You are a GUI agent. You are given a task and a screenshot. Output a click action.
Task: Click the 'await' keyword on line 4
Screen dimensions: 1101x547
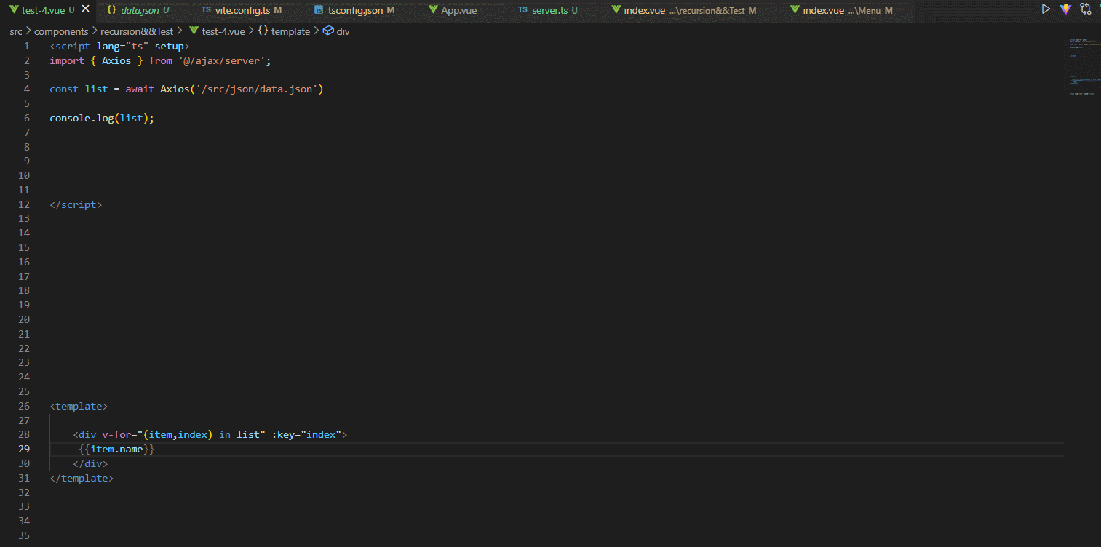140,89
